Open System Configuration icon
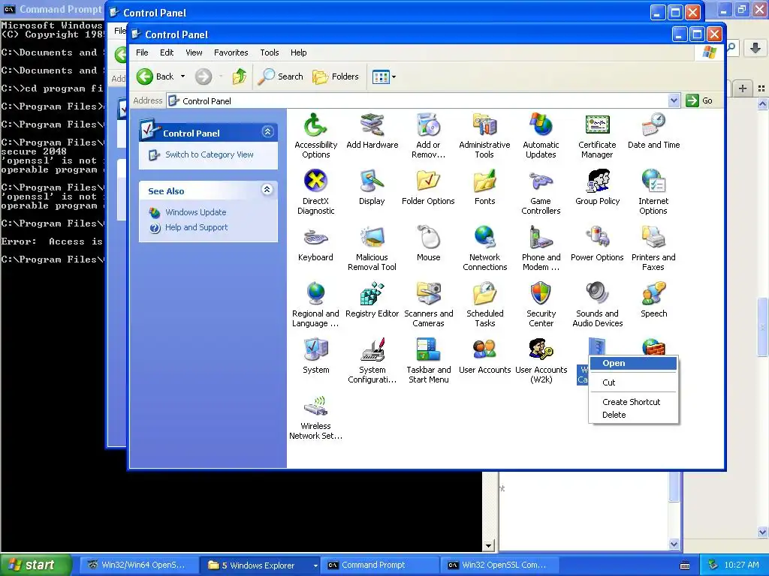This screenshot has width=769, height=576. click(x=372, y=350)
